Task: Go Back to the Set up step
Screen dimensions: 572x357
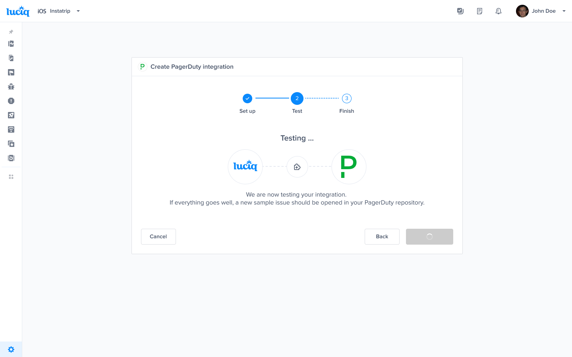Action: 382,237
